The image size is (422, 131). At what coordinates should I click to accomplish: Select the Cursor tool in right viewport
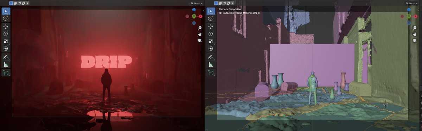[211, 18]
